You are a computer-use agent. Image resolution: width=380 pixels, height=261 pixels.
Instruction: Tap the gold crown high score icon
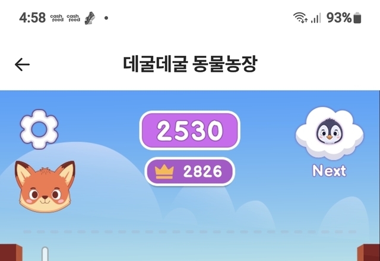point(164,171)
